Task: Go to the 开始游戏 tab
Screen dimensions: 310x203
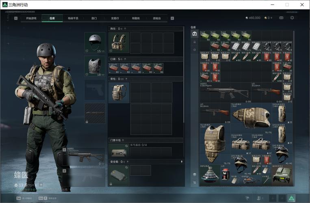Action: pyautogui.click(x=31, y=18)
